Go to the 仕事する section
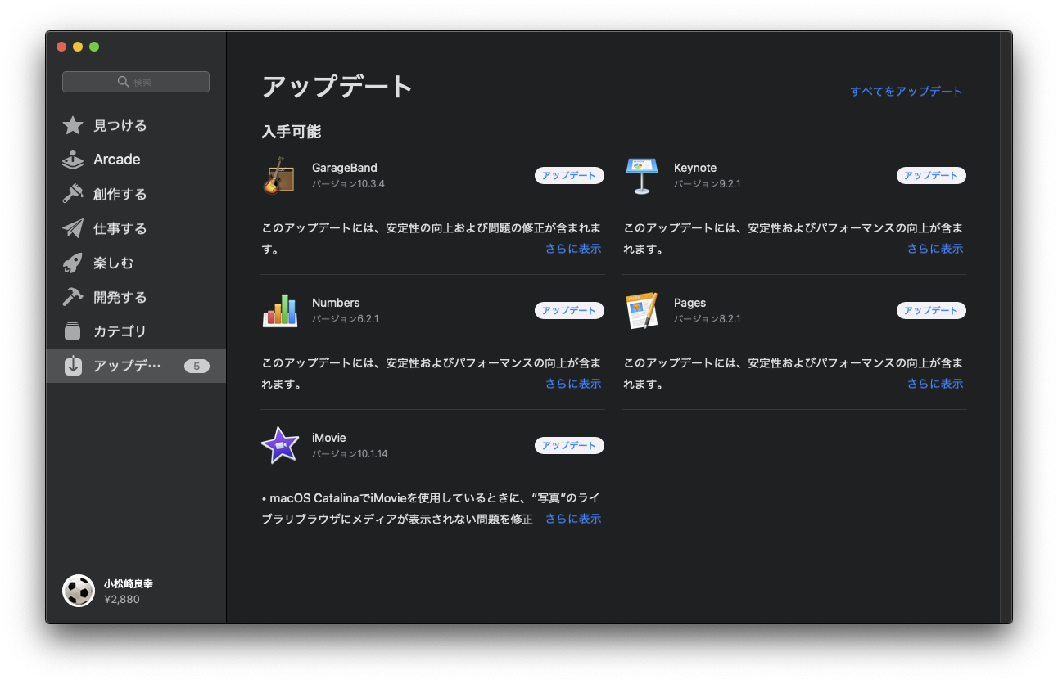Screen dimensions: 1058x684 pos(136,228)
